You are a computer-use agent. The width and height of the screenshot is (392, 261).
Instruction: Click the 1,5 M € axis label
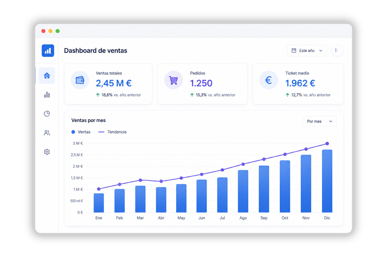[x=77, y=178]
